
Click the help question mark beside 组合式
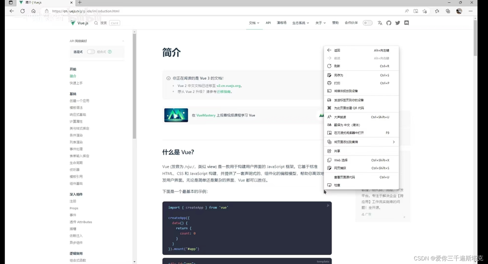tap(109, 52)
